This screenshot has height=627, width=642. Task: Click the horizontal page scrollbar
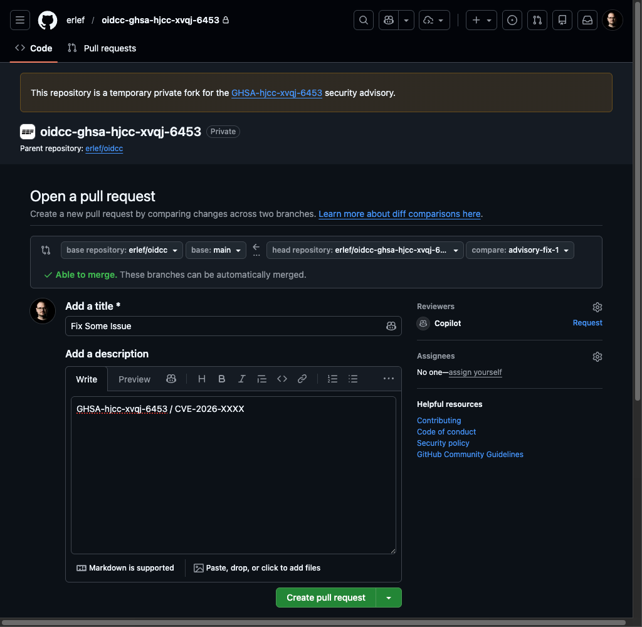tap(313, 623)
